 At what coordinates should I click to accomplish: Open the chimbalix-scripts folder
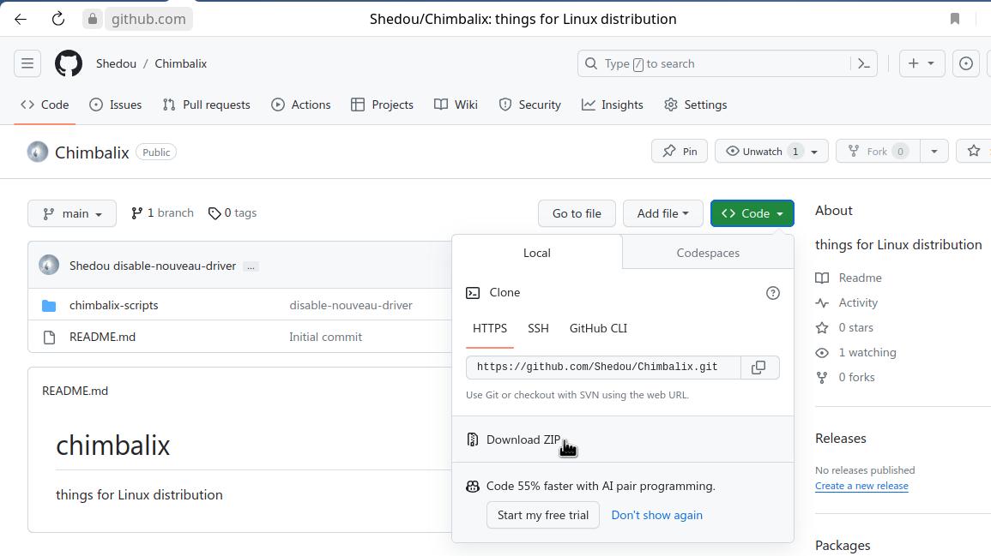coord(113,305)
